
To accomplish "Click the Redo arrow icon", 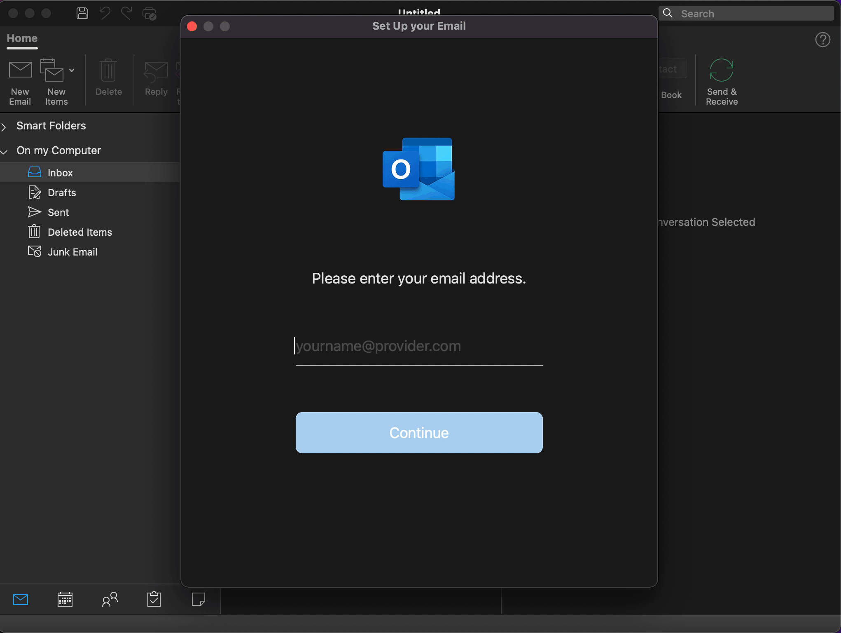I will coord(126,13).
